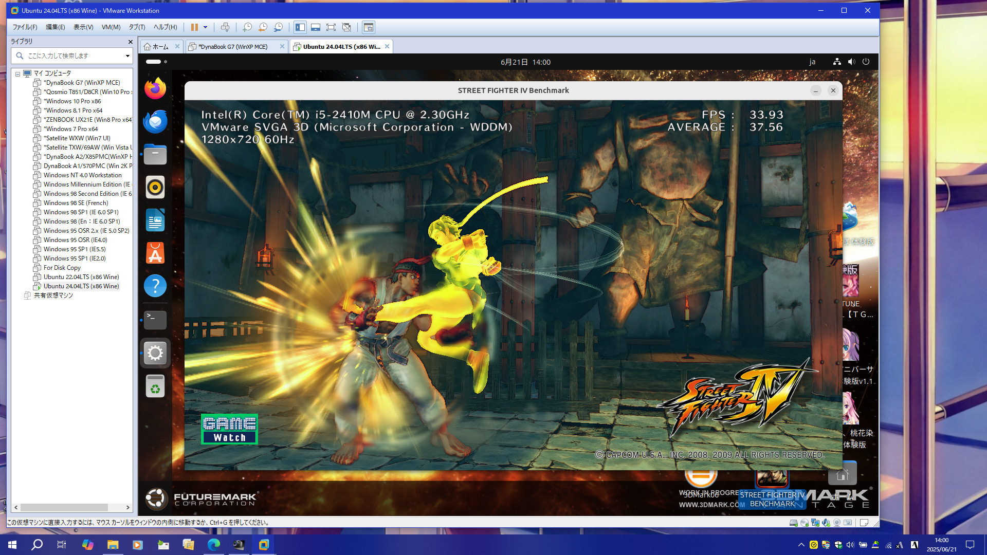Switch to Unity mode
987x555 pixels.
[346, 27]
